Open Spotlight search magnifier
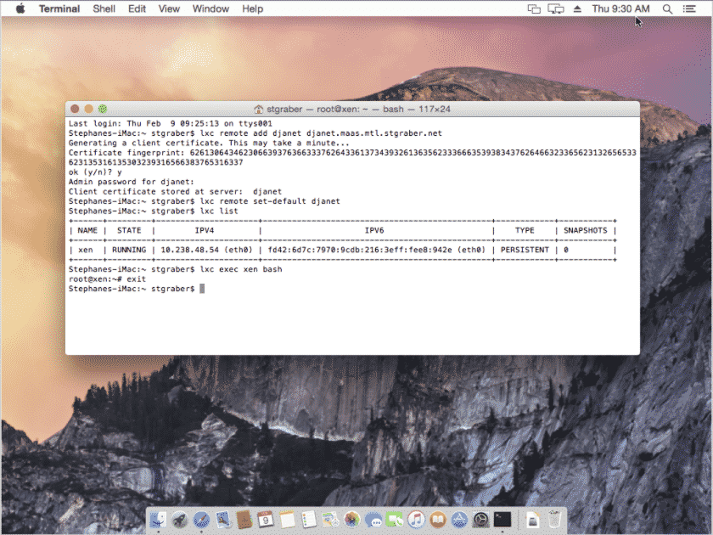The image size is (713, 535). 667,8
